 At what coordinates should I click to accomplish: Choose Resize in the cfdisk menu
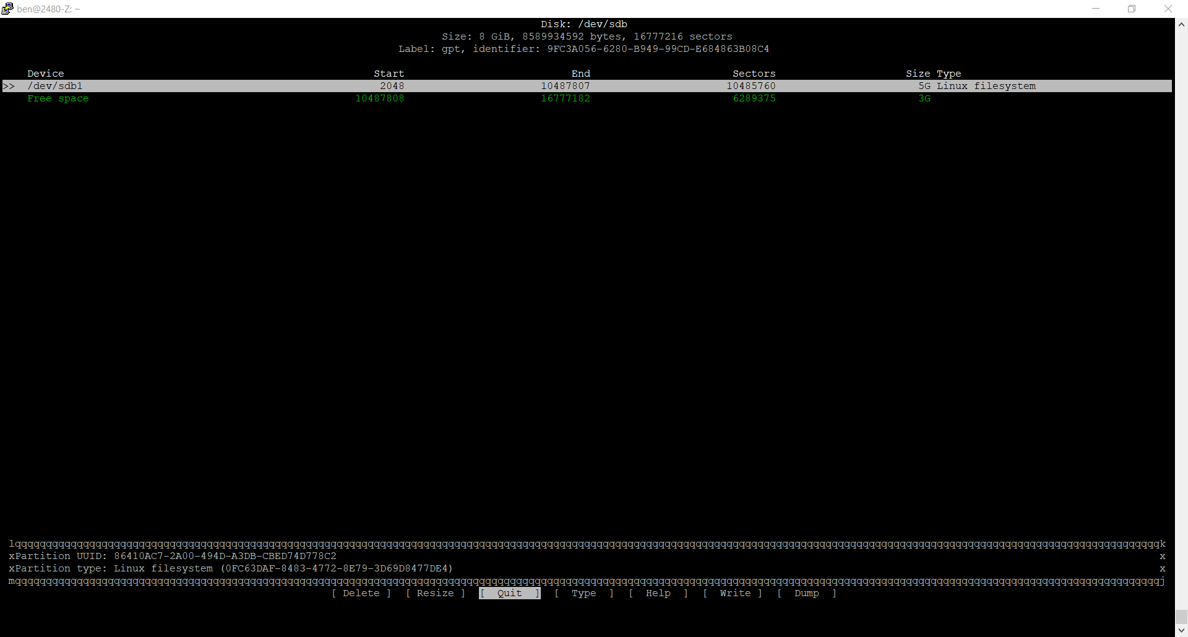coord(435,593)
